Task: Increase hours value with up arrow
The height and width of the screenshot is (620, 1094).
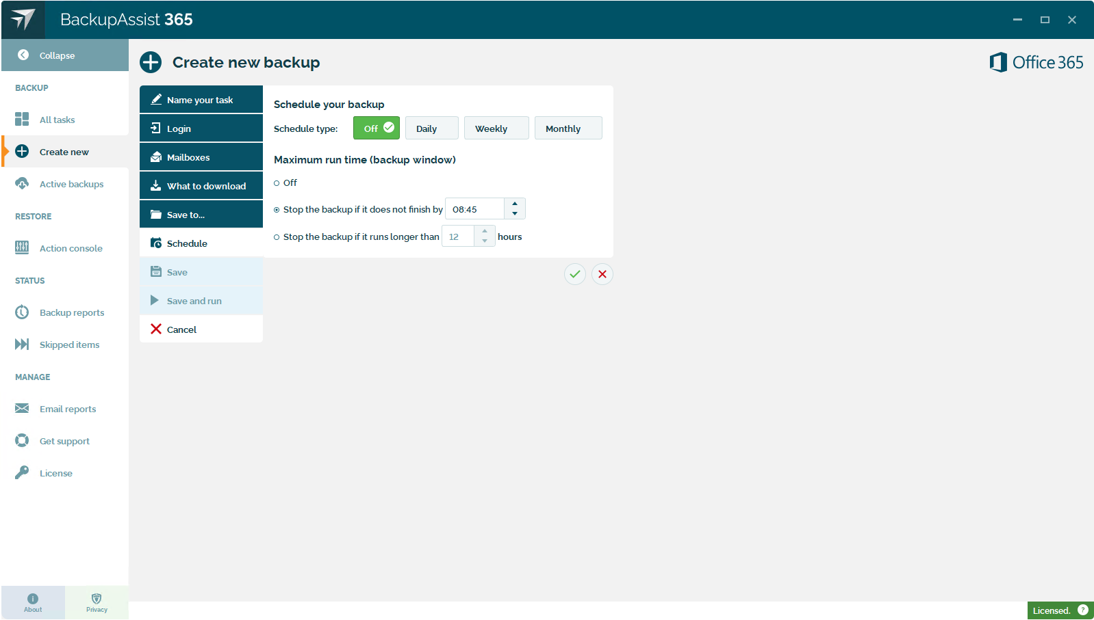Action: [485, 231]
